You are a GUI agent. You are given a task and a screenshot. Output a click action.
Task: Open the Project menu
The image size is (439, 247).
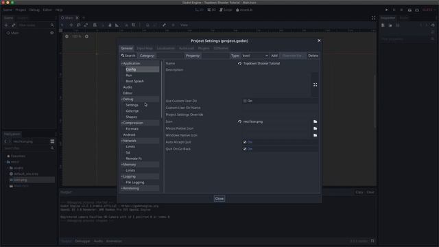(x=21, y=10)
